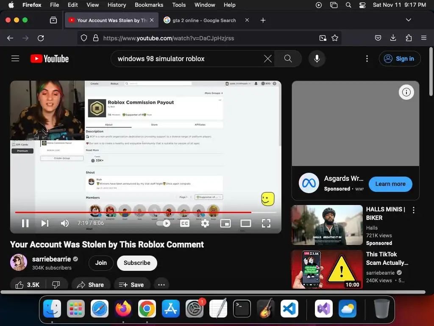
Task: Open sarriebearrie channel avatar
Action: (x=19, y=262)
